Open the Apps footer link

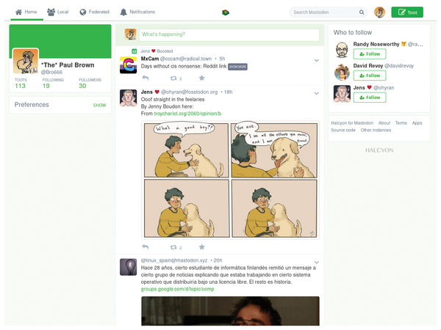coord(417,123)
